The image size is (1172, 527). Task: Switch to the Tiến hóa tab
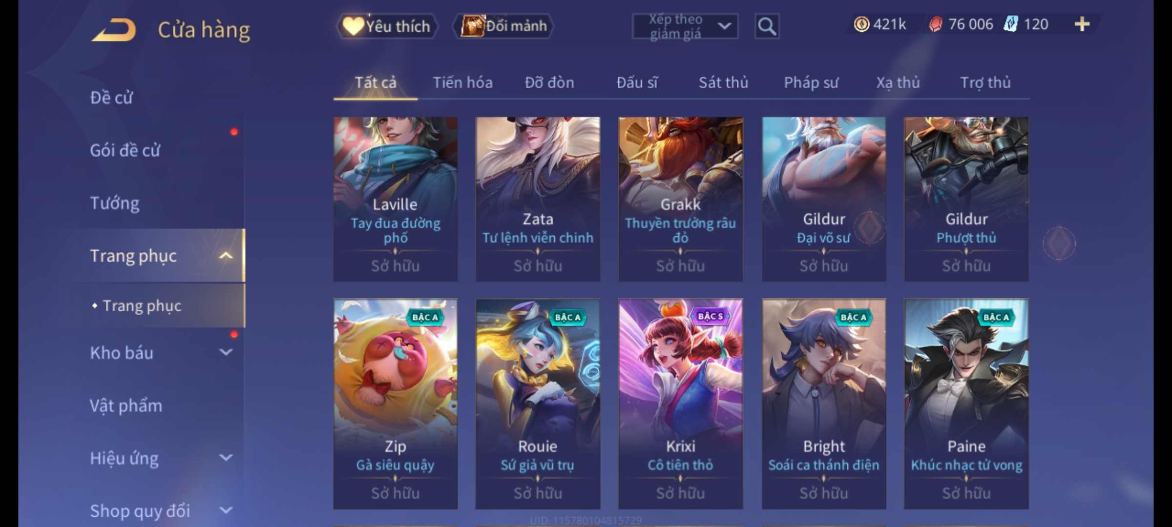462,82
